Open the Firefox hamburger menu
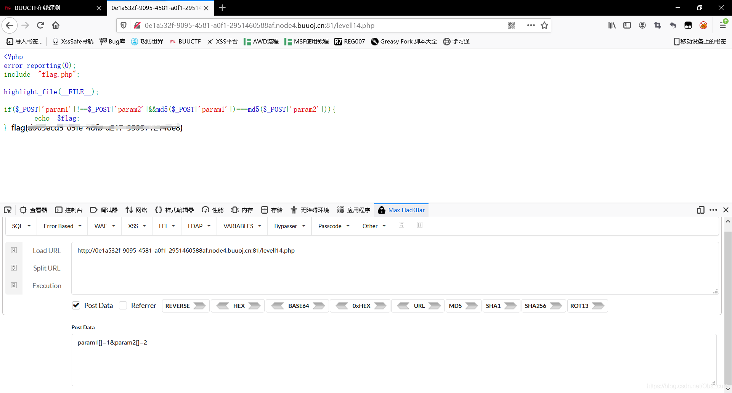The height and width of the screenshot is (393, 732). click(722, 25)
